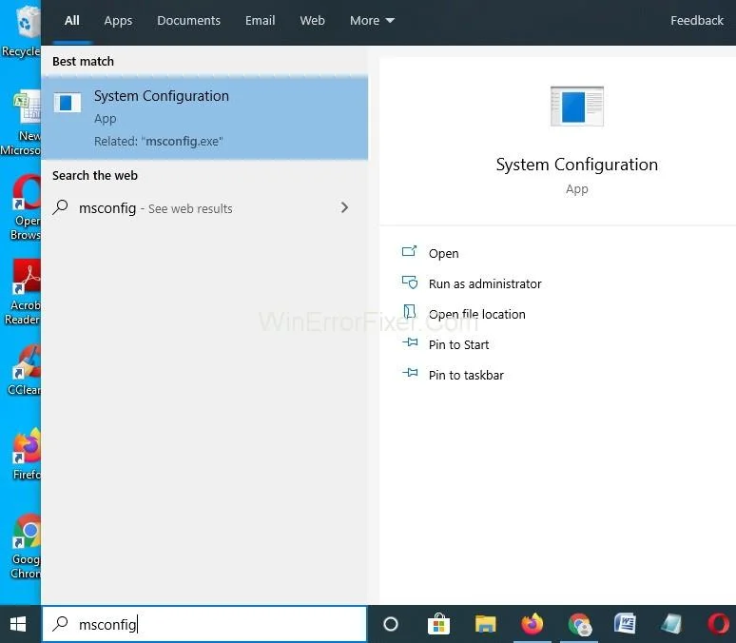This screenshot has height=643, width=736.
Task: Switch to the Documents search tab
Action: (188, 20)
